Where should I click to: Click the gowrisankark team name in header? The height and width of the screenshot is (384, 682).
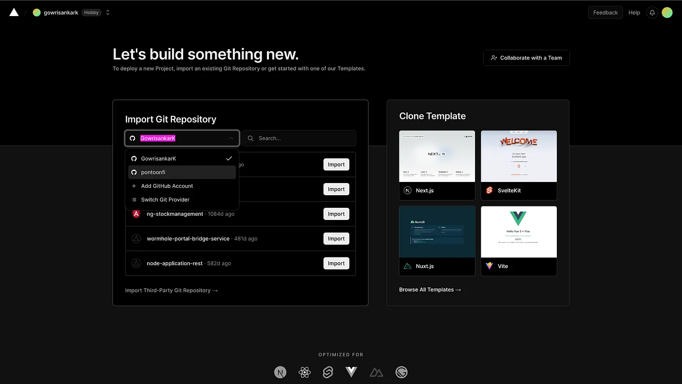tap(61, 13)
